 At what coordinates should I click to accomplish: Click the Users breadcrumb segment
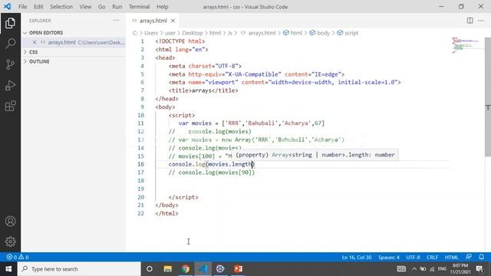151,33
